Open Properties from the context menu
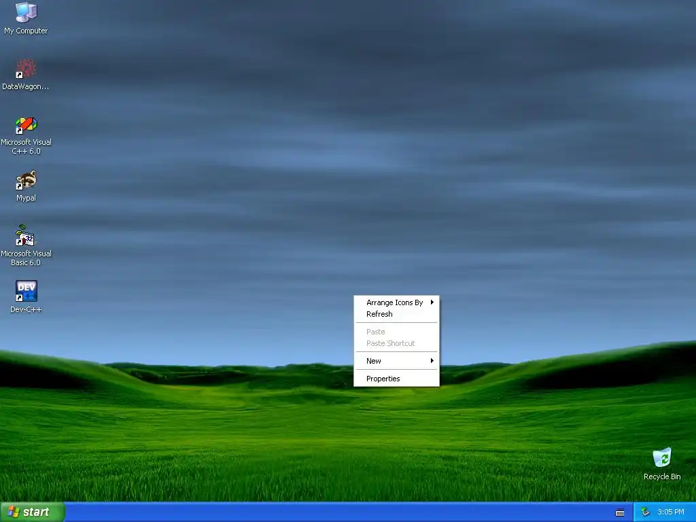 [x=396, y=379]
